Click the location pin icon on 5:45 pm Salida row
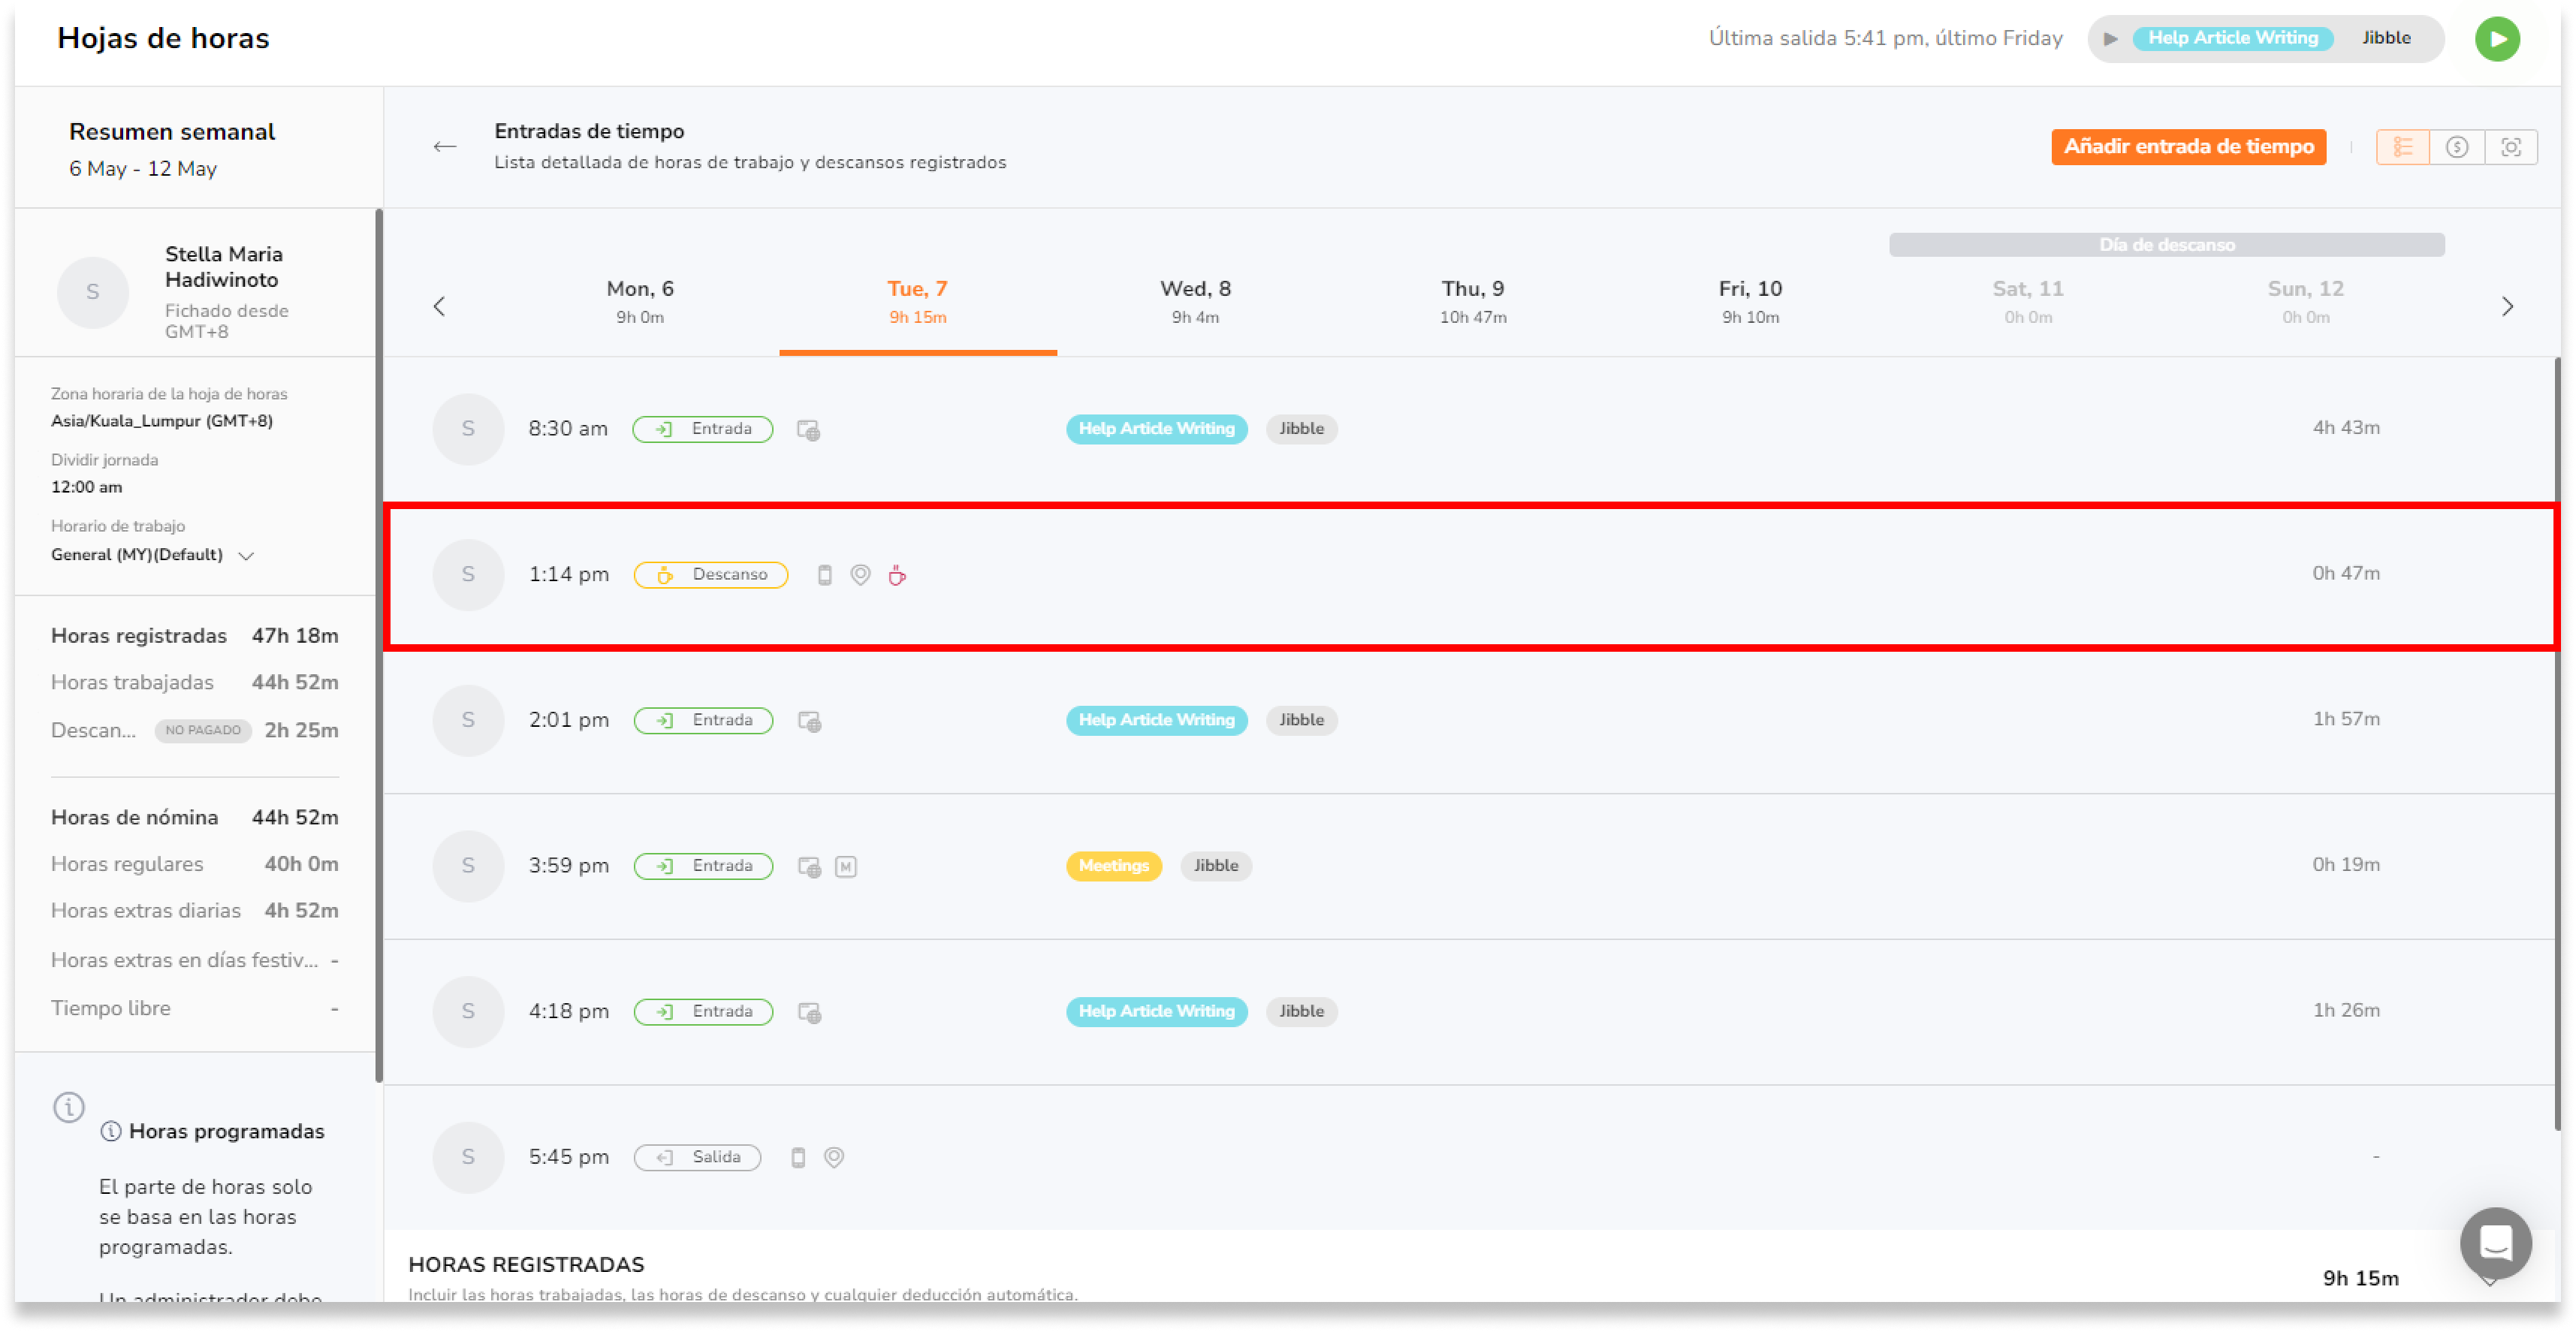 tap(834, 1157)
